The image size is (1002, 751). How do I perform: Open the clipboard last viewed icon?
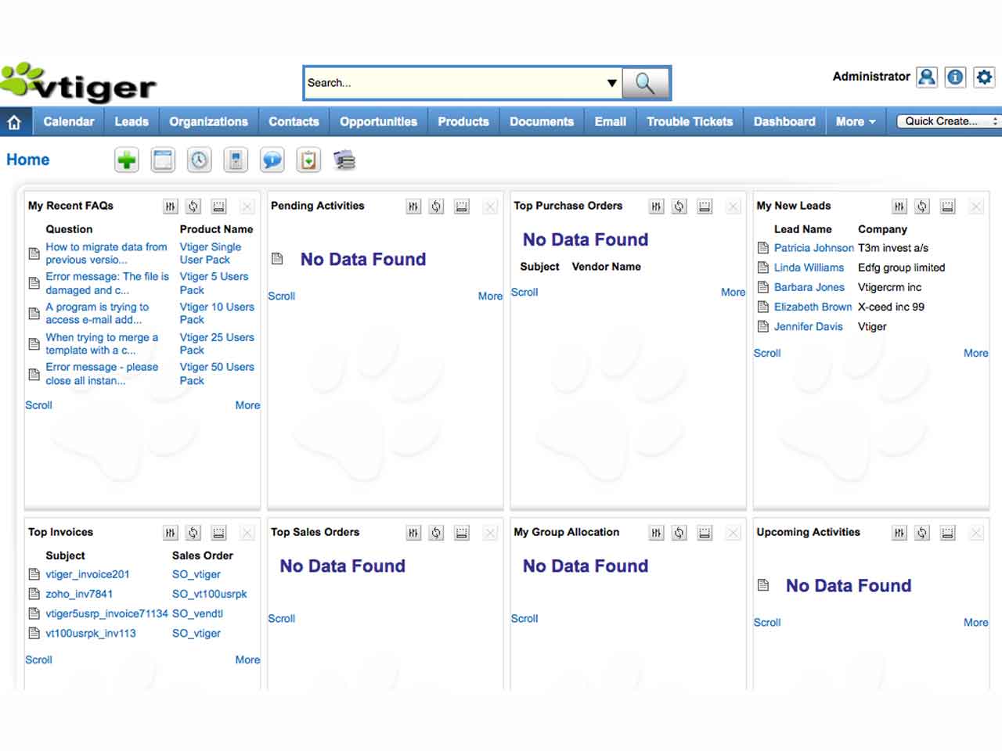pos(308,160)
